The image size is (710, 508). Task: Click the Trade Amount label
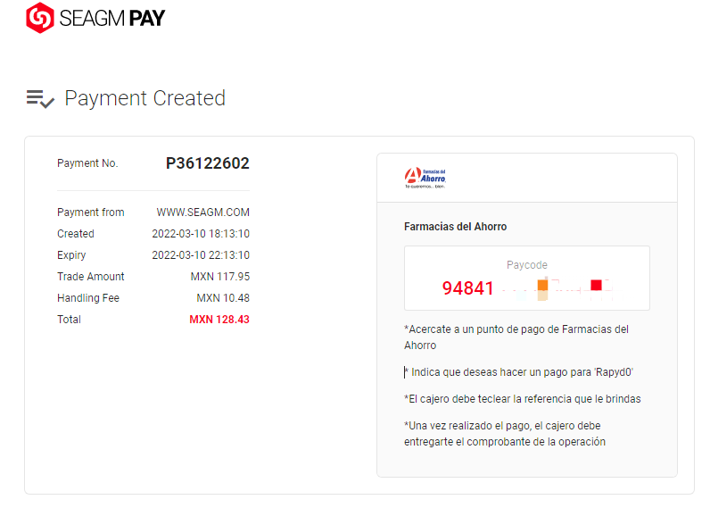point(91,277)
